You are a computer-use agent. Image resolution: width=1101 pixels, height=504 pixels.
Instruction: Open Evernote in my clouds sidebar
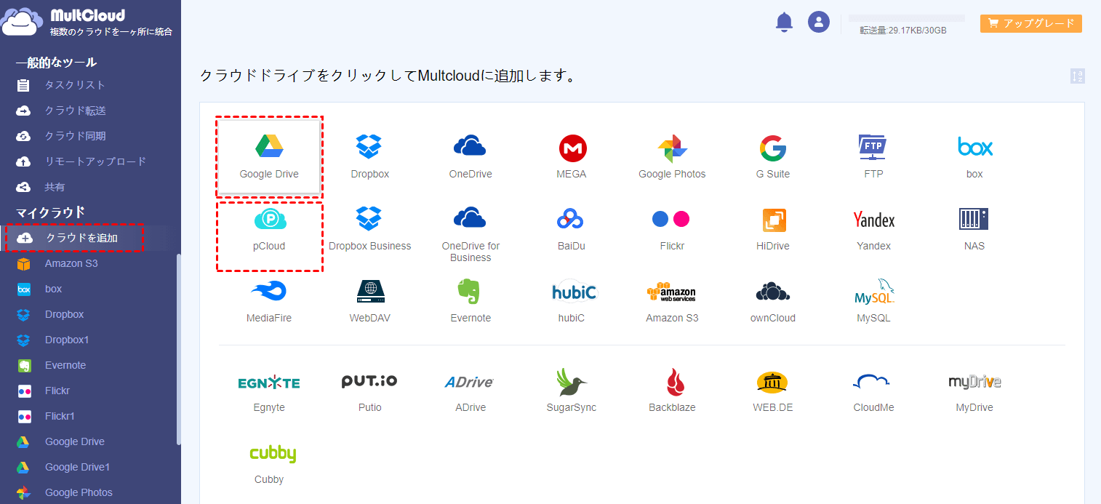click(x=65, y=365)
